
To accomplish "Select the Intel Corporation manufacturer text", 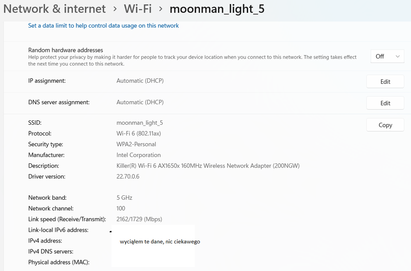I will pos(138,155).
